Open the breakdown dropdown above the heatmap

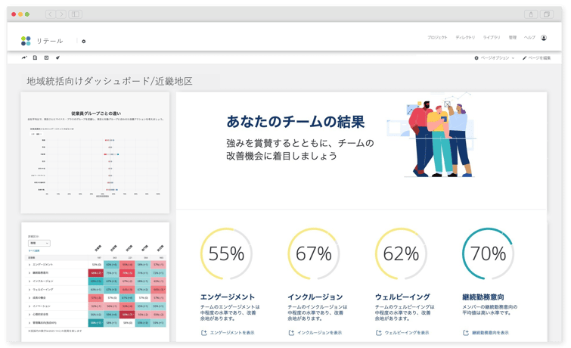[39, 243]
